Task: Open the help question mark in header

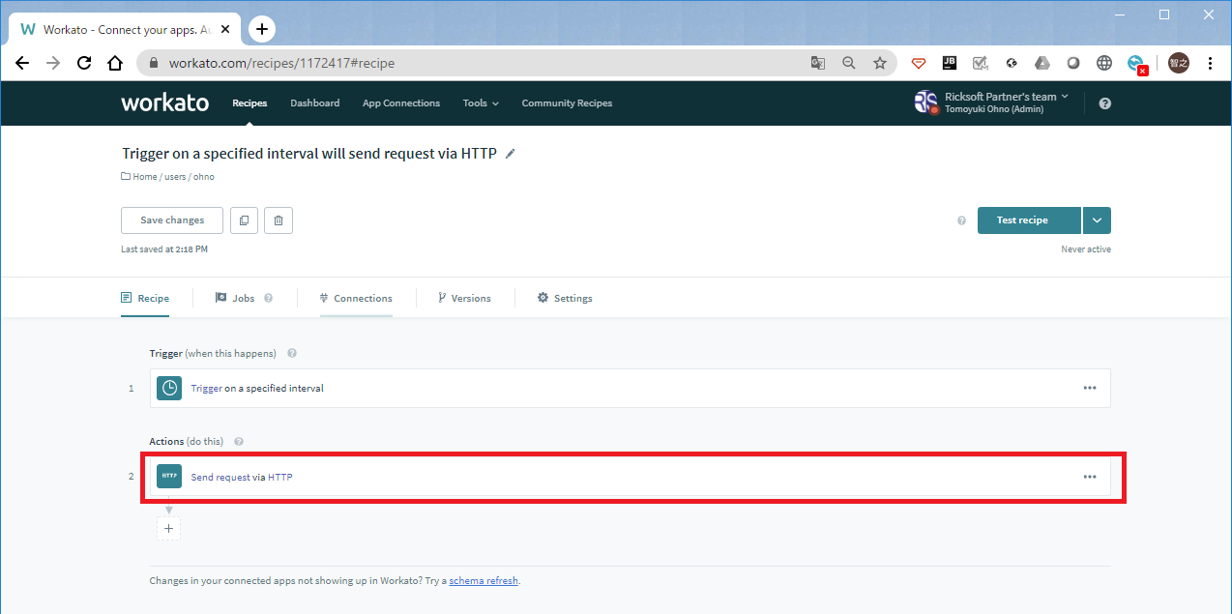Action: [1105, 103]
